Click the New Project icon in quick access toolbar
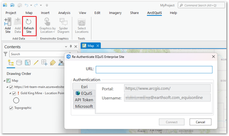 click(x=5, y=5)
